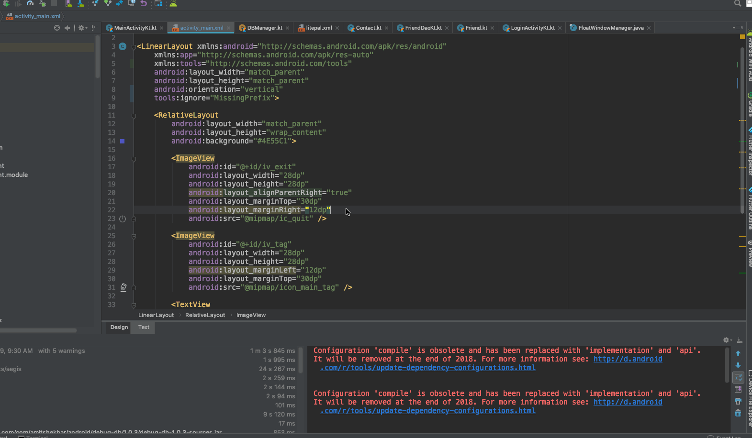Screen dimensions: 752x438
Task: Open the Device File Explorer side panel
Action: click(x=750, y=398)
